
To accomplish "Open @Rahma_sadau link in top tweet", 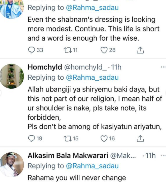I will (92, 8).
